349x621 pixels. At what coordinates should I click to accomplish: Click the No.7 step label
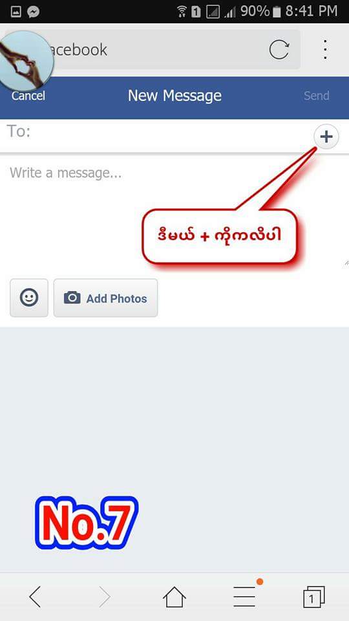pos(86,523)
